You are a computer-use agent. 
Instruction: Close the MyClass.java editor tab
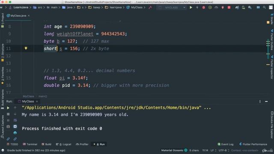tap(29, 16)
